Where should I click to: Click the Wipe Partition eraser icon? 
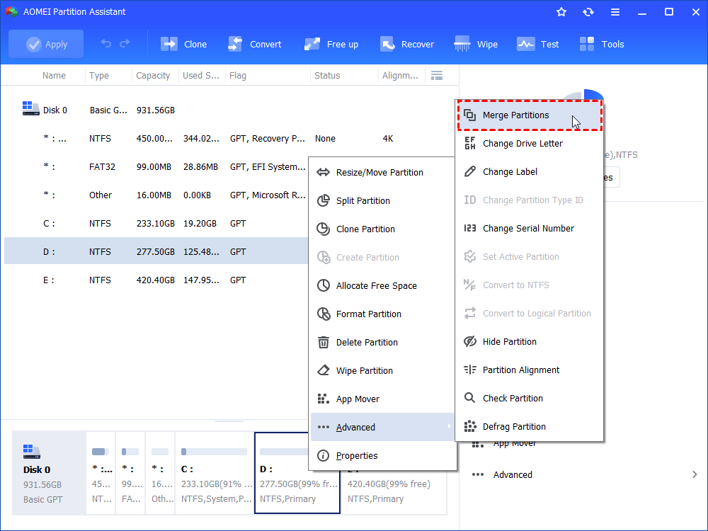[x=324, y=371]
